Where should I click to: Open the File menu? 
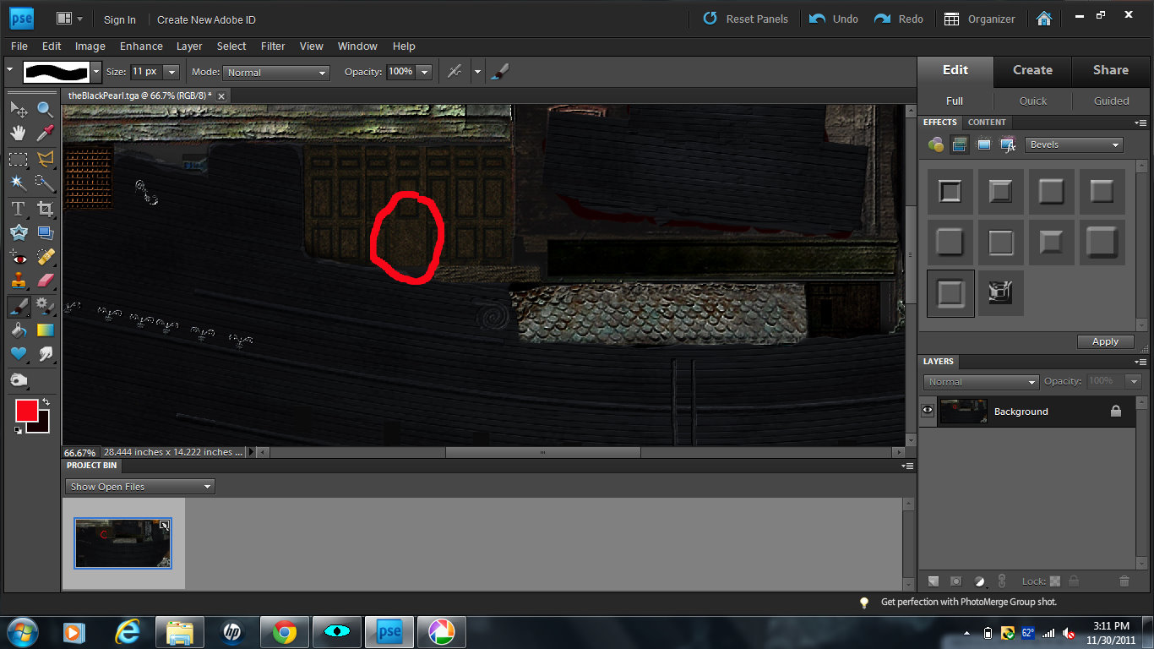pos(19,46)
